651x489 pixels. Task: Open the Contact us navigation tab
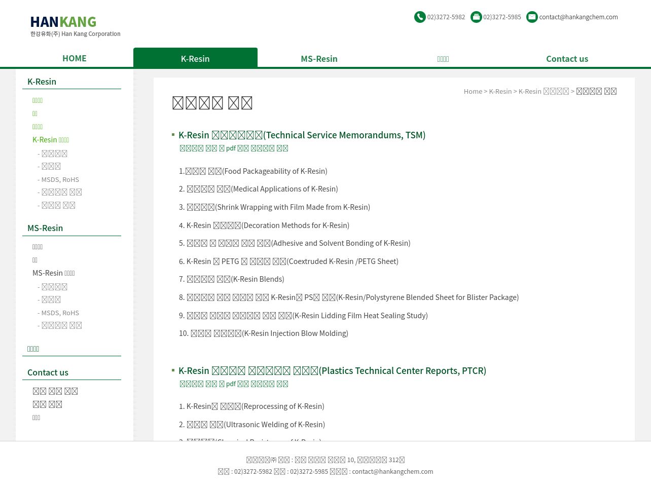point(567,59)
